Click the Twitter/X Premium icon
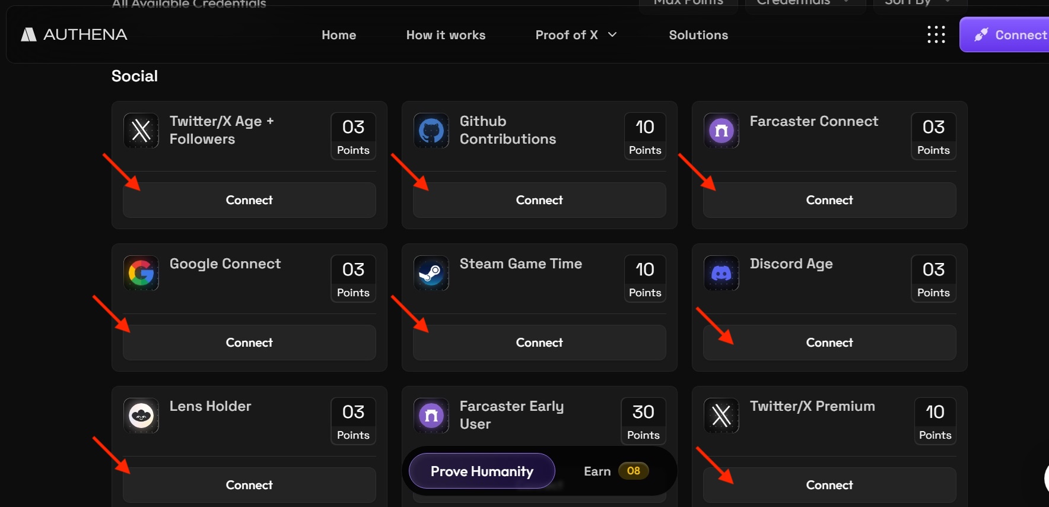The height and width of the screenshot is (507, 1049). pyautogui.click(x=721, y=416)
